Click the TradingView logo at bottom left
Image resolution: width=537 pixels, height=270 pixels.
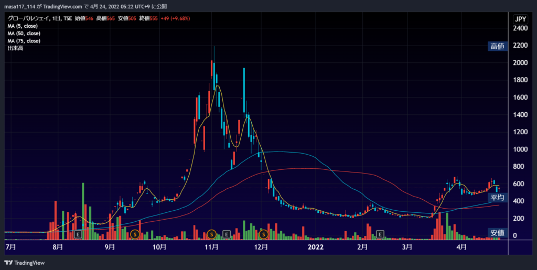click(24, 263)
